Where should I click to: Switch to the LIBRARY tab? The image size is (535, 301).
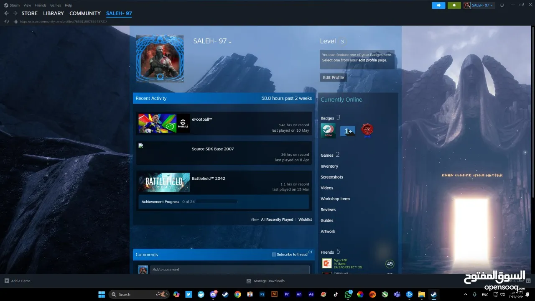click(53, 13)
